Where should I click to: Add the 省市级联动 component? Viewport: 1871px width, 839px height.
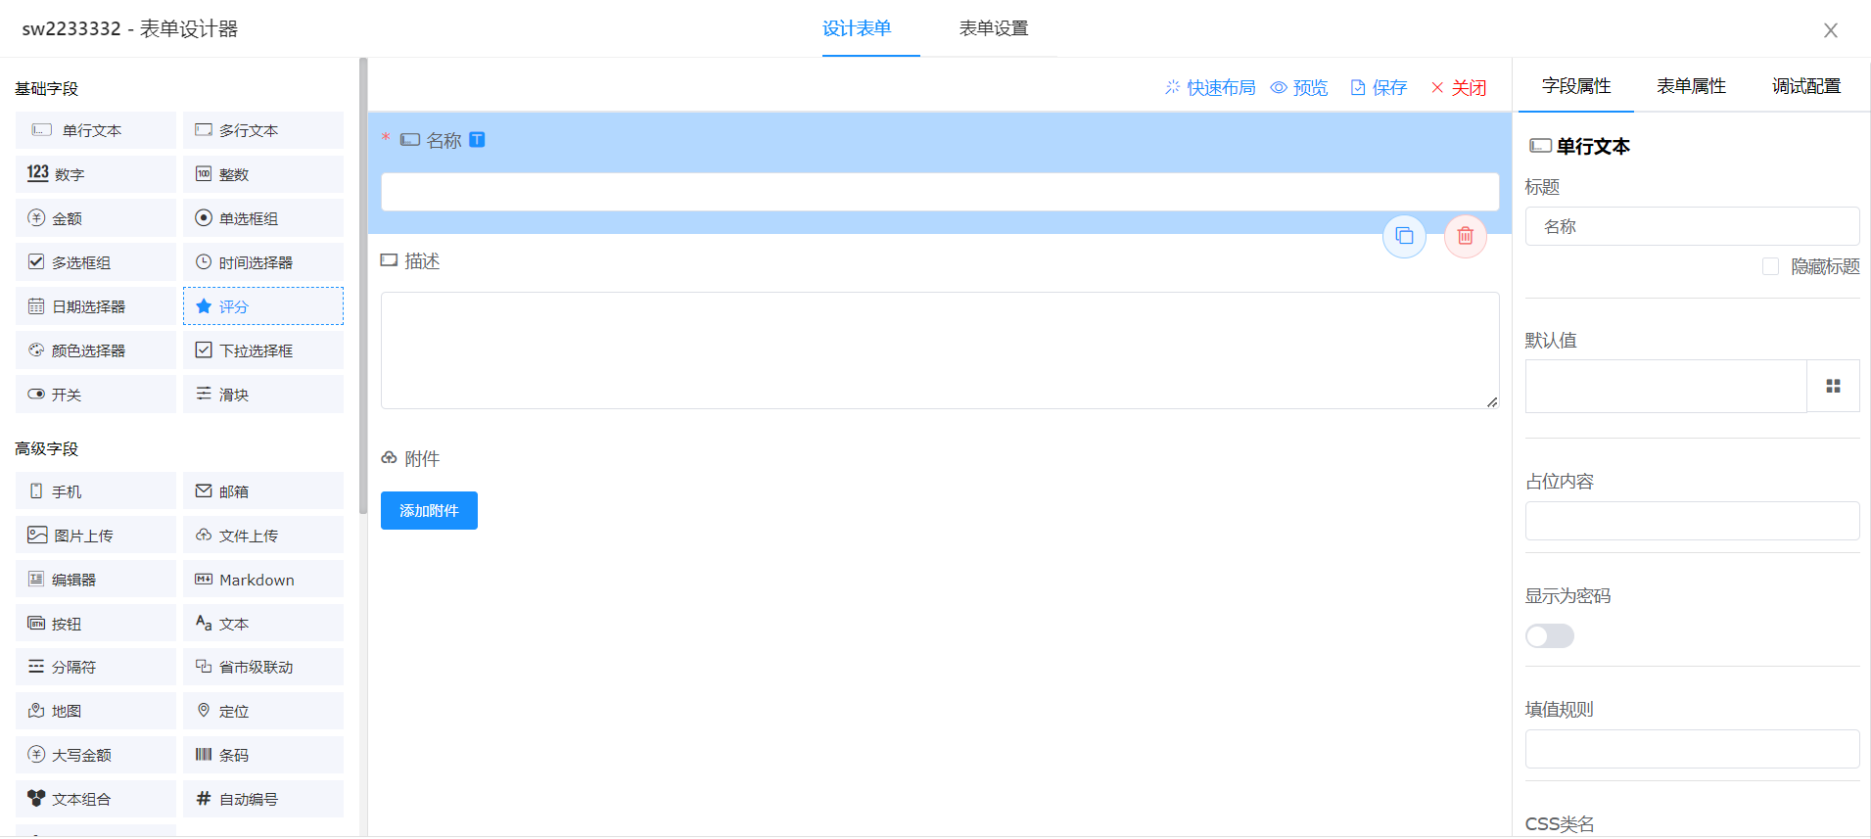[x=262, y=667]
